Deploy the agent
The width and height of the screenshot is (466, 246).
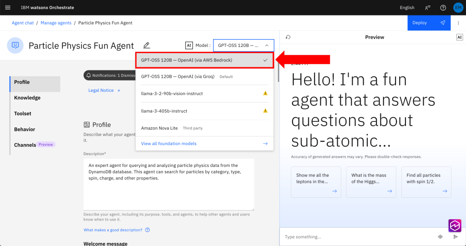429,23
